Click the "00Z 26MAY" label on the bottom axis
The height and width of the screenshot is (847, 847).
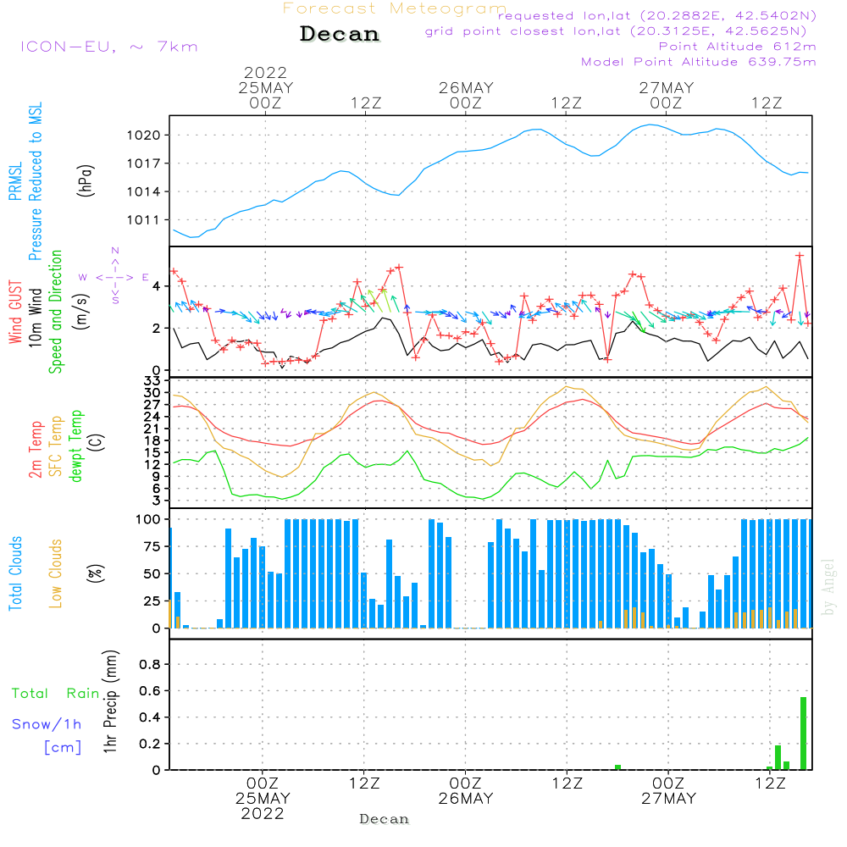coord(466,791)
